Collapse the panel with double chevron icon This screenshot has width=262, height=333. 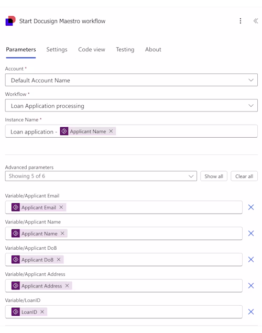(x=256, y=21)
